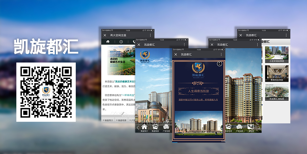Open the 小区环境效果图 thumbnail
Image resolution: width=307 pixels, height=154 pixels.
coord(277,54)
